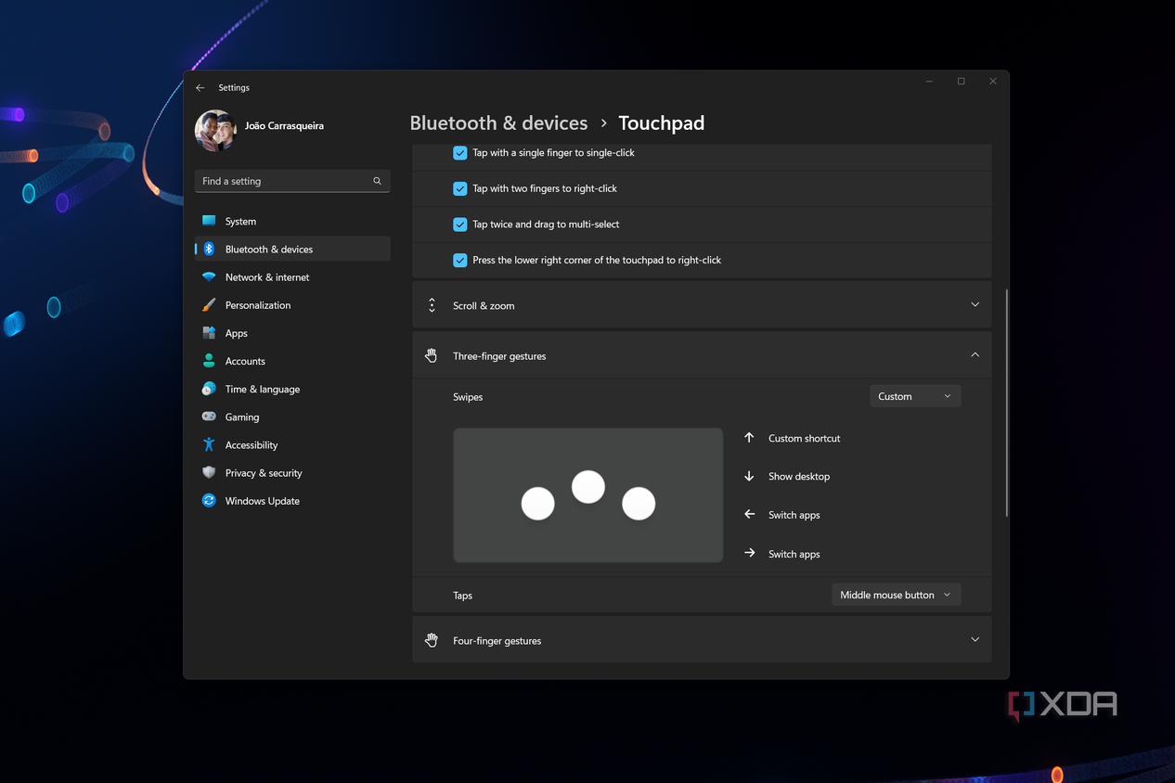Collapse the Three-finger gestures chevron
Image resolution: width=1175 pixels, height=783 pixels.
pyautogui.click(x=975, y=354)
